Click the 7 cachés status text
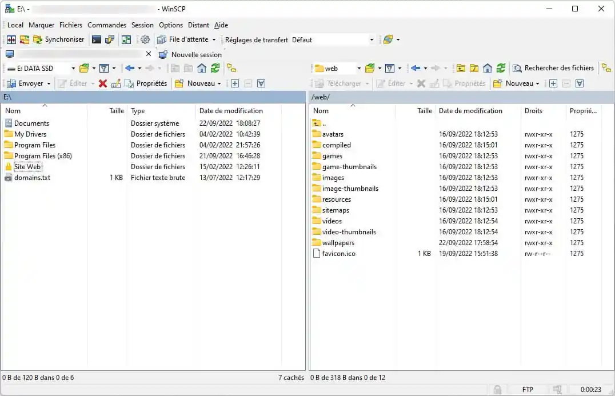 click(x=291, y=378)
